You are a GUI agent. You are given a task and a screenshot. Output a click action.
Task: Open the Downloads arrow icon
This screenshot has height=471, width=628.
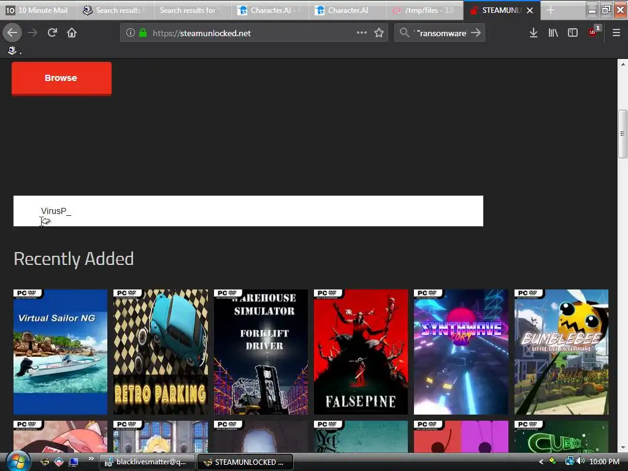(x=533, y=33)
